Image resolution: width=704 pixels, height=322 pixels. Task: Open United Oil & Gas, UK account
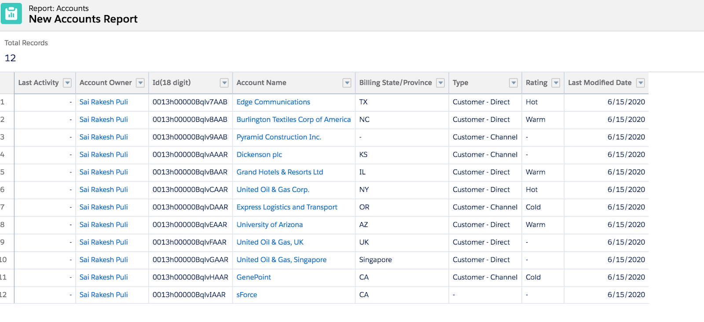coord(270,242)
